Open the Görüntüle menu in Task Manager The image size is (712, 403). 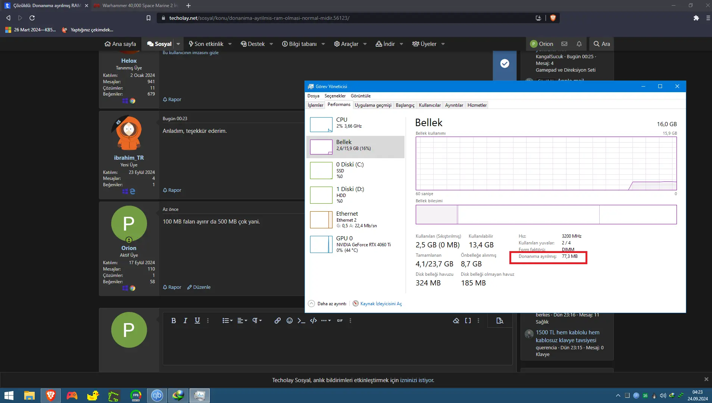pyautogui.click(x=360, y=96)
